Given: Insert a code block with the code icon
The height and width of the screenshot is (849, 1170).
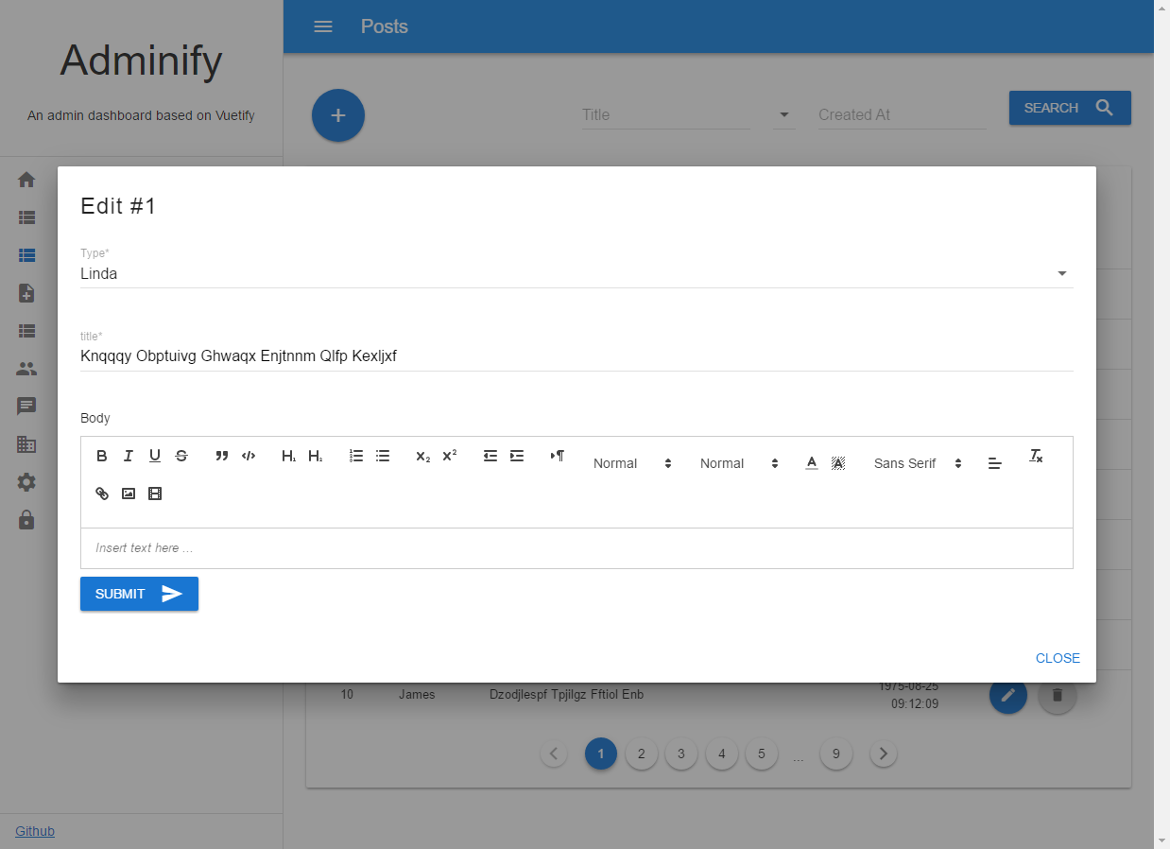Looking at the screenshot, I should [249, 456].
